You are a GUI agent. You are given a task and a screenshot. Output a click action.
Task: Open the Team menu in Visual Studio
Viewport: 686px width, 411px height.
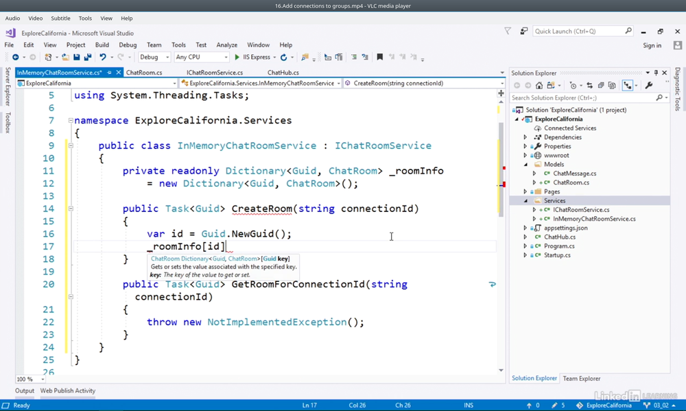click(154, 45)
